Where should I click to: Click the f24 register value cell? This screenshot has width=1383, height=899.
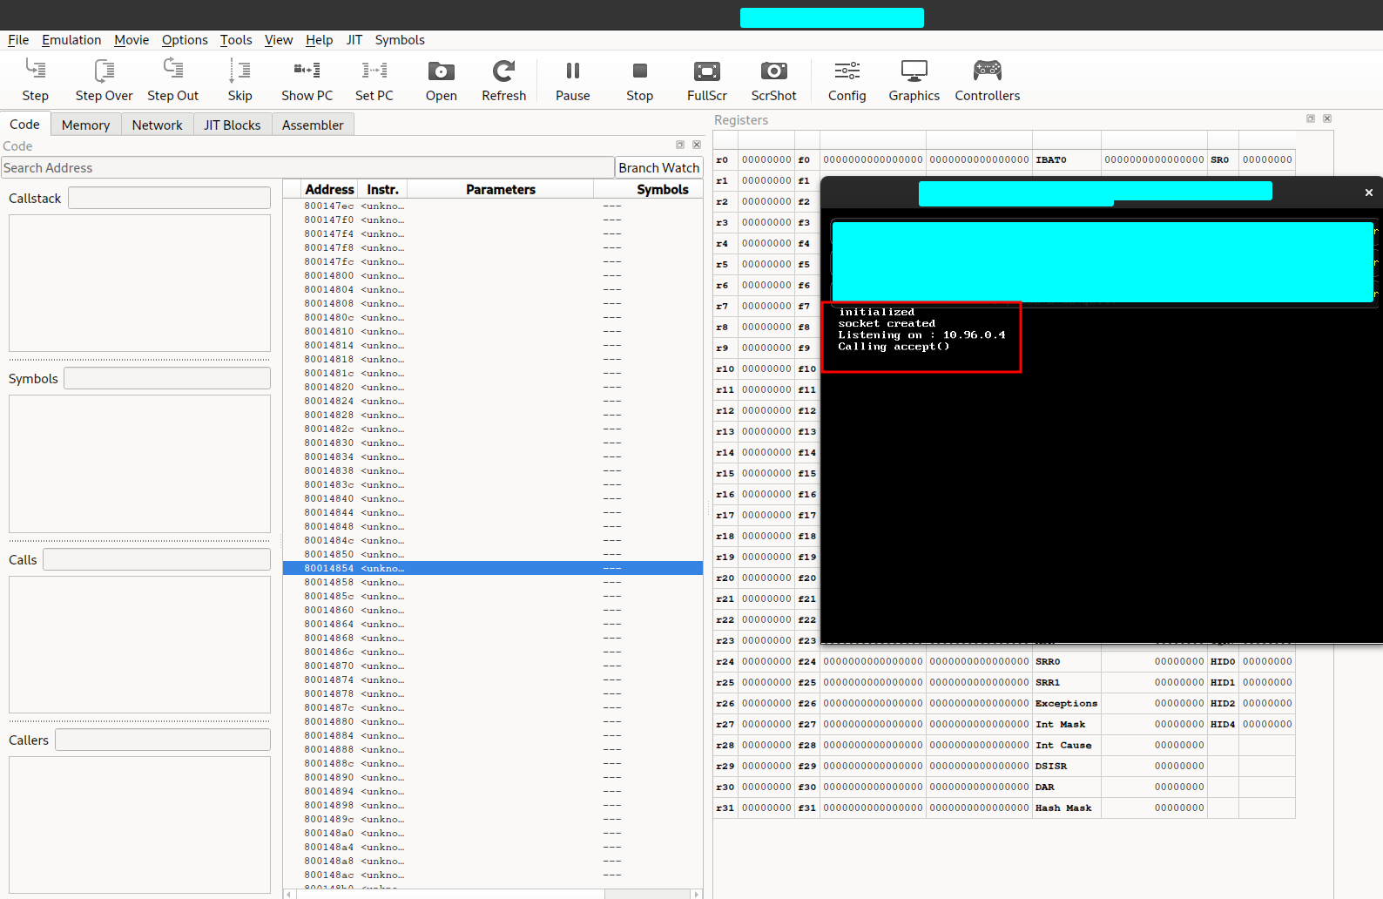[x=873, y=661]
